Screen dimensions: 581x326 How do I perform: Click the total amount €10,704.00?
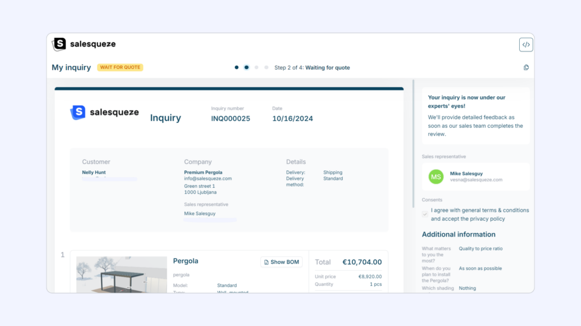pos(362,262)
